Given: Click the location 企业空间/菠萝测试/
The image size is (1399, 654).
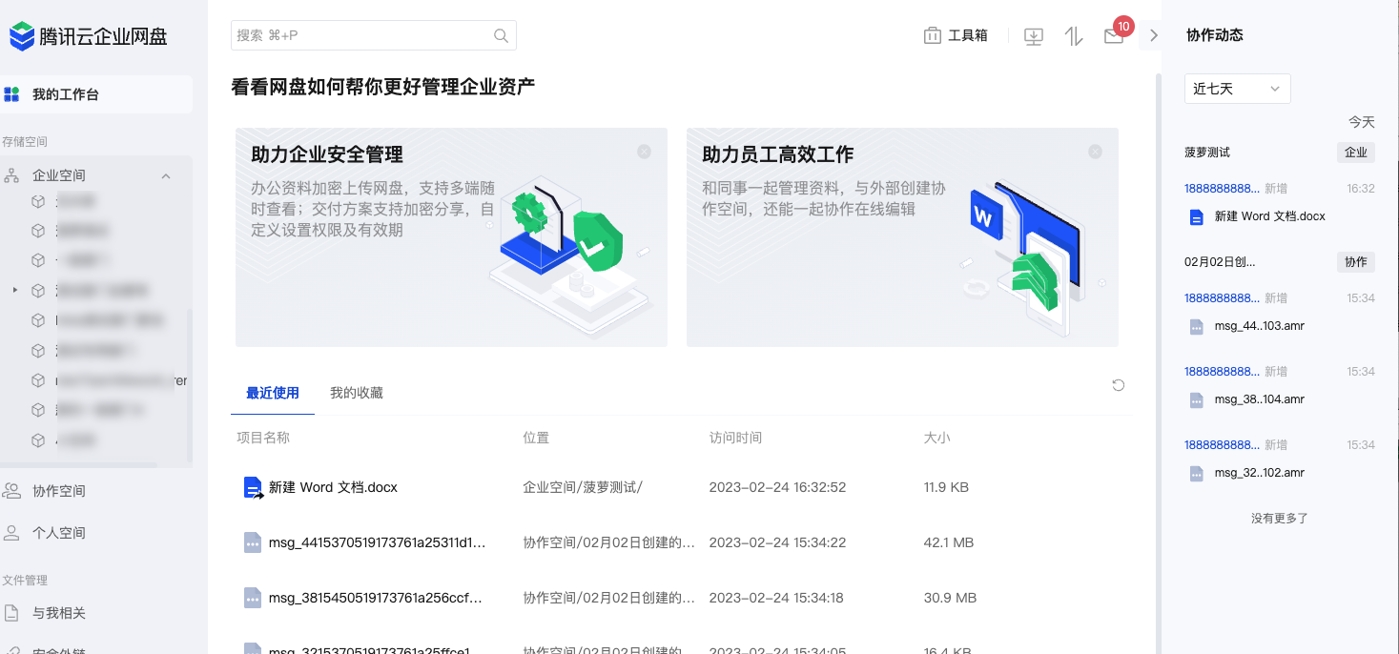Looking at the screenshot, I should [583, 487].
